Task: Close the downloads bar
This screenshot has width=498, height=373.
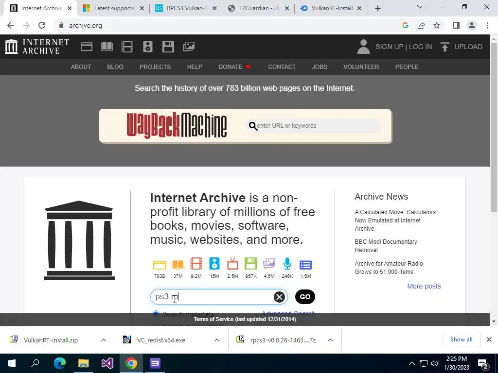Action: pyautogui.click(x=489, y=339)
